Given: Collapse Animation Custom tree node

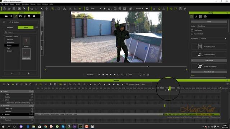Looking at the screenshot, I should coord(5,37).
